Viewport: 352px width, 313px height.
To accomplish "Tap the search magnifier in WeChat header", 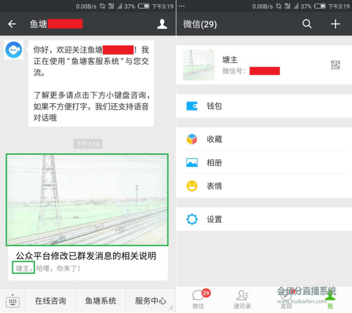I will point(307,24).
